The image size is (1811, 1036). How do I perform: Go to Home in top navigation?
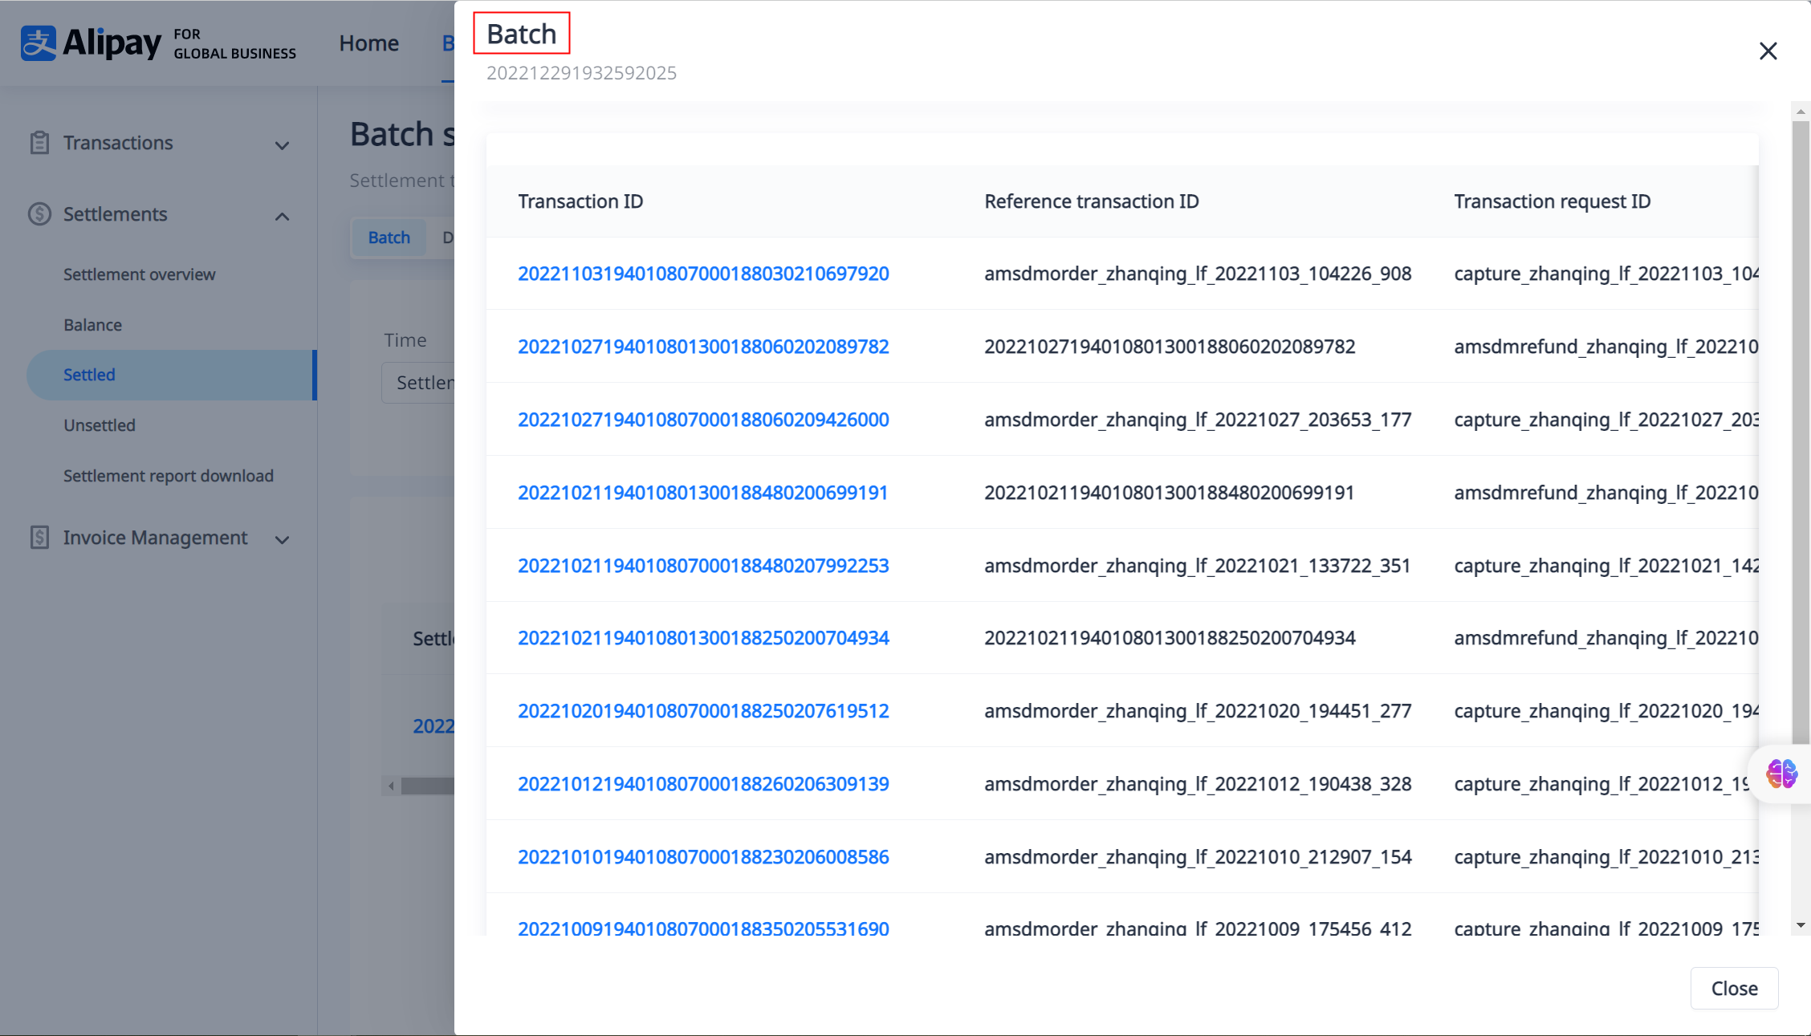[x=368, y=43]
